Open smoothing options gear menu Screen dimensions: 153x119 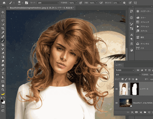[x=124, y=3]
